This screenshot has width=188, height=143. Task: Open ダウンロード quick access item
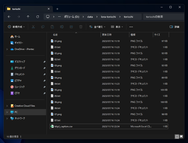(18, 68)
